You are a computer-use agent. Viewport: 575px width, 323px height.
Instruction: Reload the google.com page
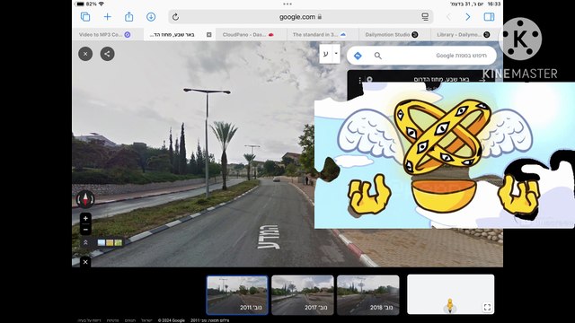click(x=175, y=17)
